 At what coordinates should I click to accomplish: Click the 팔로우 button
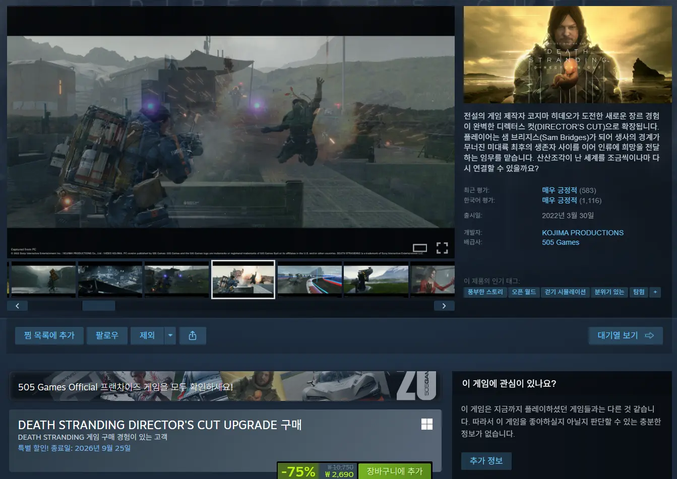[x=107, y=335]
